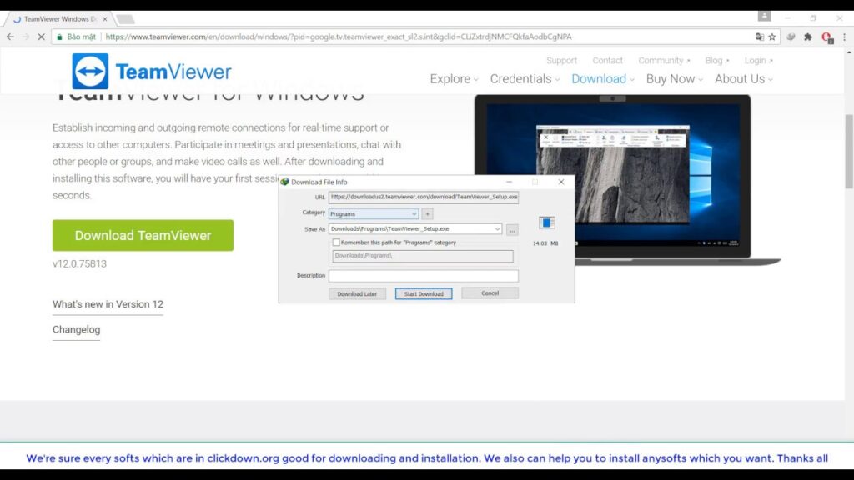This screenshot has height=480, width=854.
Task: Click the file type icon above 14.03 MB
Action: tap(546, 222)
